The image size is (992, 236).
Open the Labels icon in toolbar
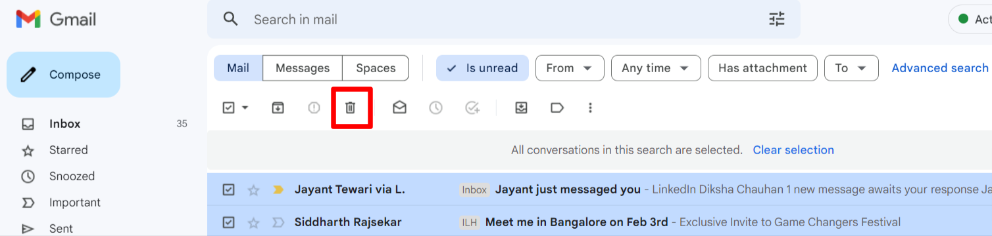click(557, 108)
